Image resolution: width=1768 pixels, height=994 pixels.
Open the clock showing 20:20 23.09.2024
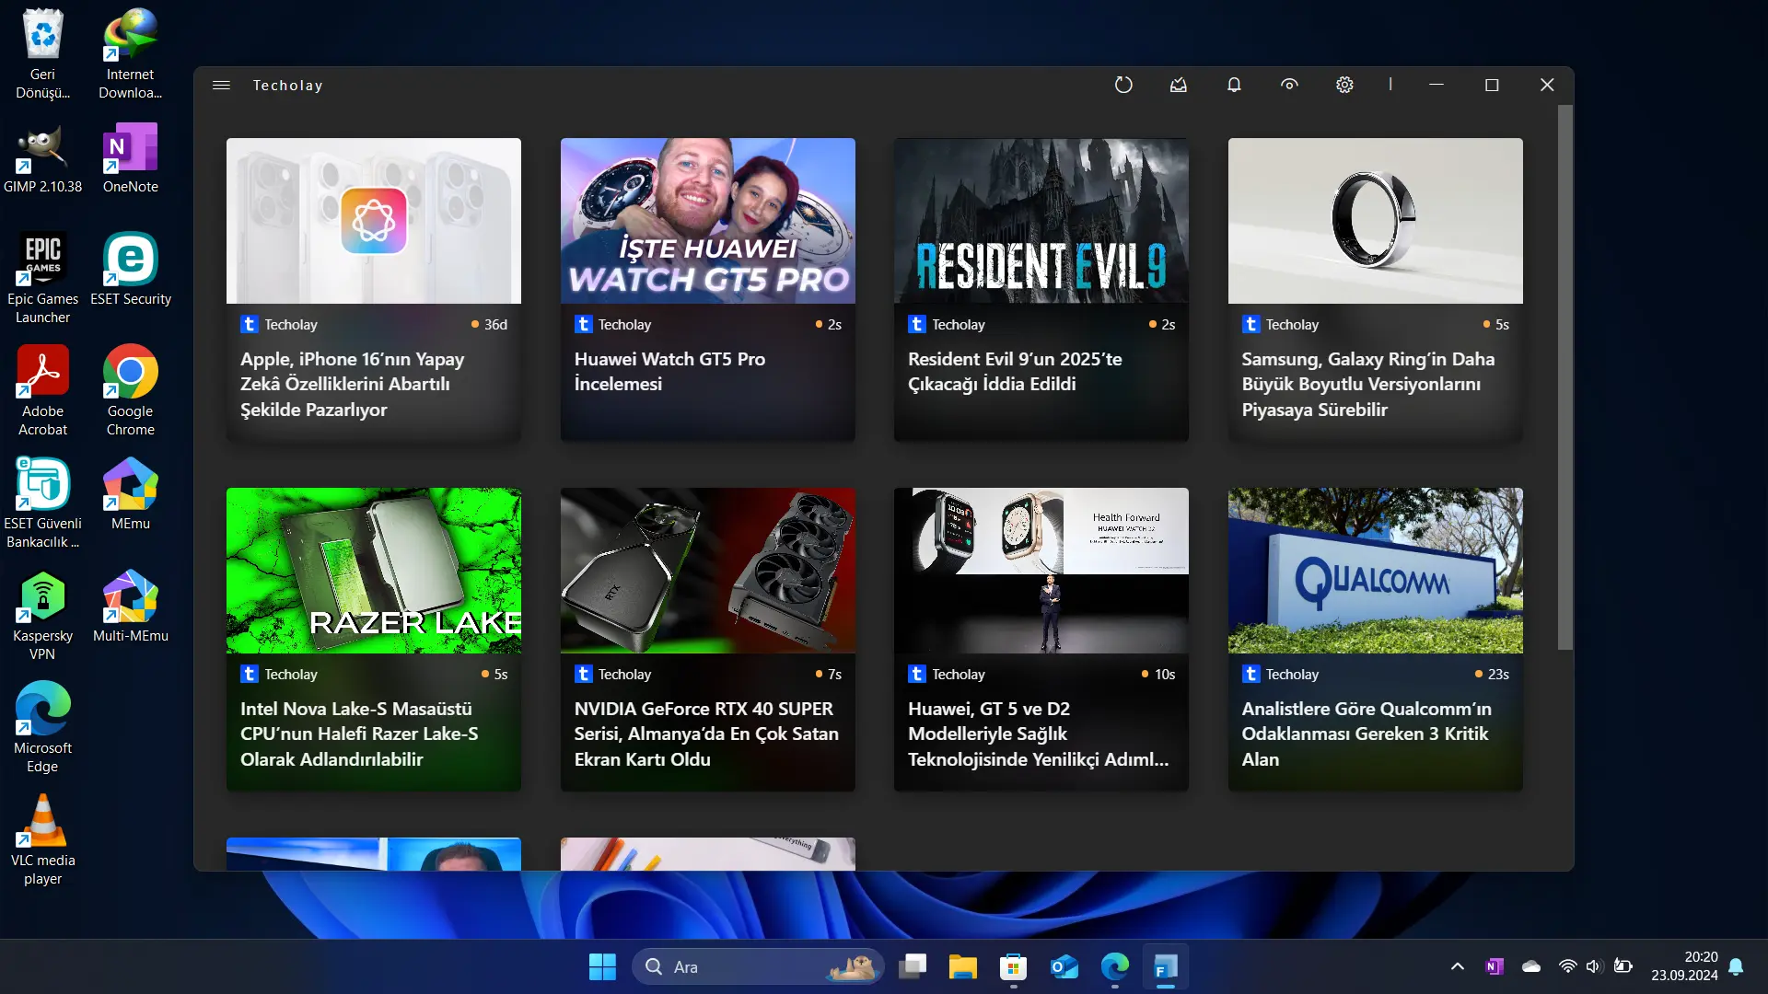[x=1684, y=967]
